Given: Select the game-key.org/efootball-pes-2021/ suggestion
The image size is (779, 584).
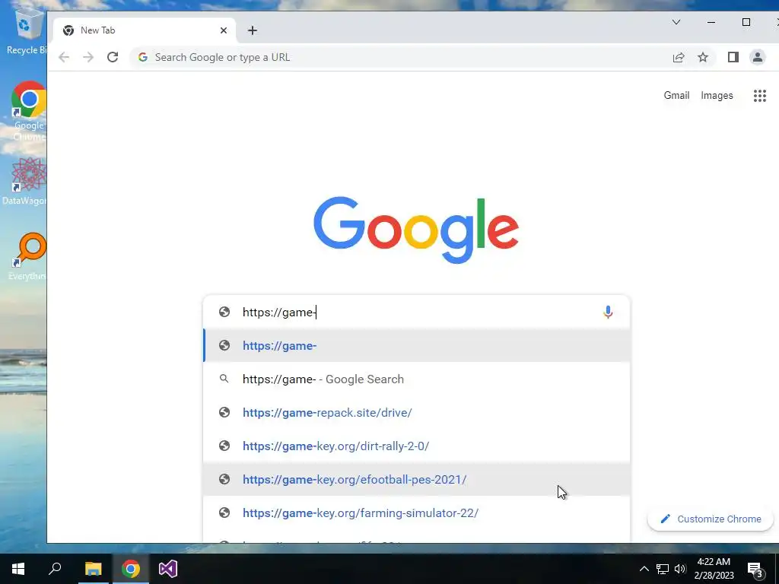Looking at the screenshot, I should pos(416,479).
